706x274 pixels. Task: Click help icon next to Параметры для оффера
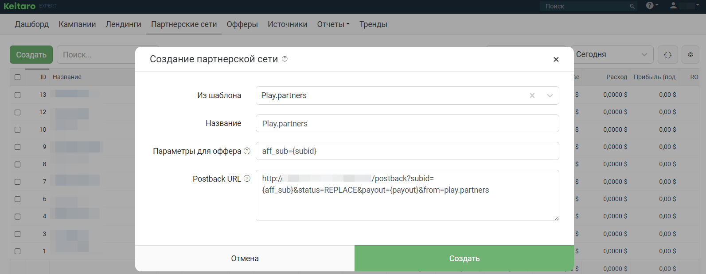[x=247, y=151]
